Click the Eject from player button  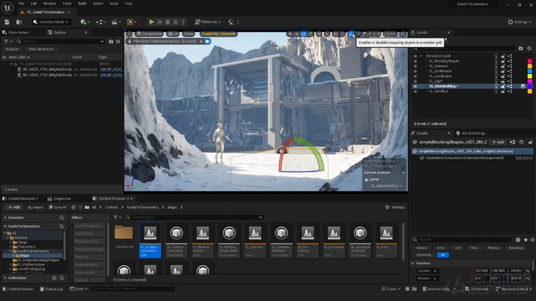[x=175, y=22]
